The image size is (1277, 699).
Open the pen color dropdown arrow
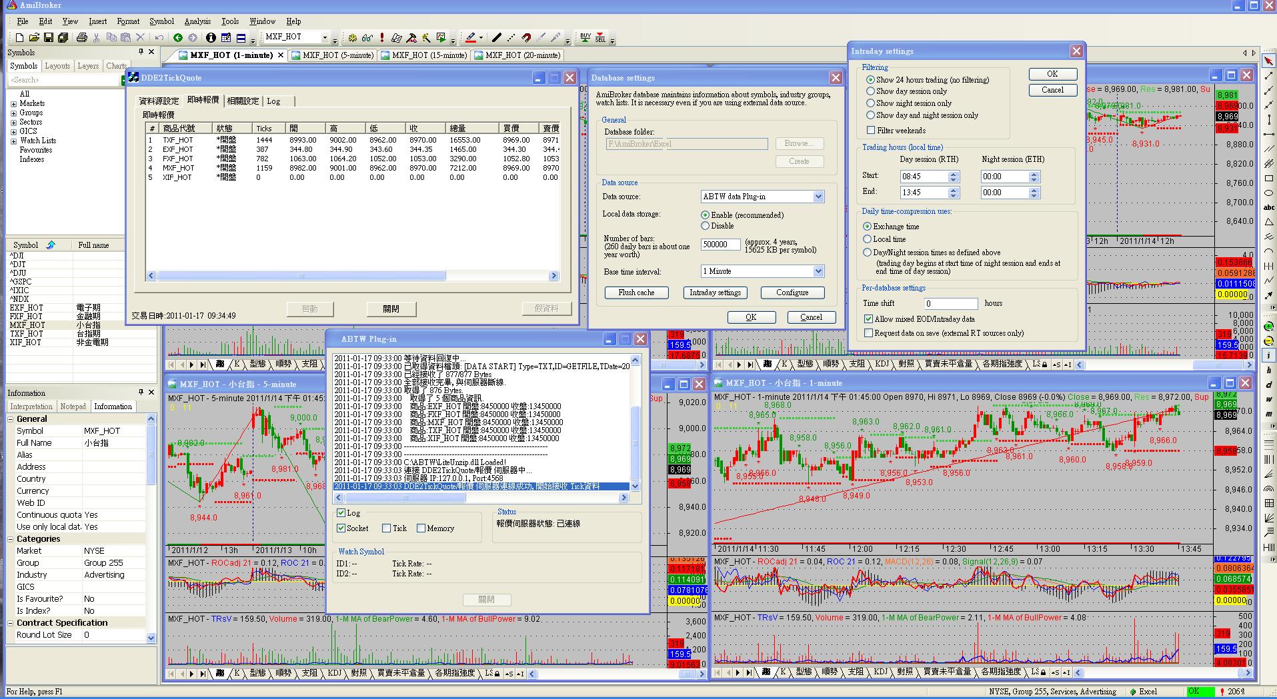(x=481, y=38)
